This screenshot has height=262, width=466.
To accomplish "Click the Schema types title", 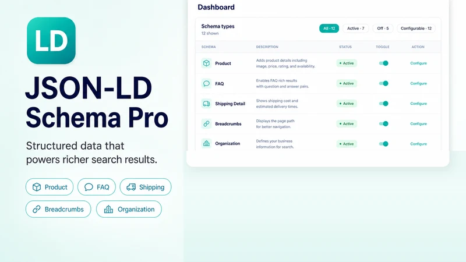I will (218, 26).
